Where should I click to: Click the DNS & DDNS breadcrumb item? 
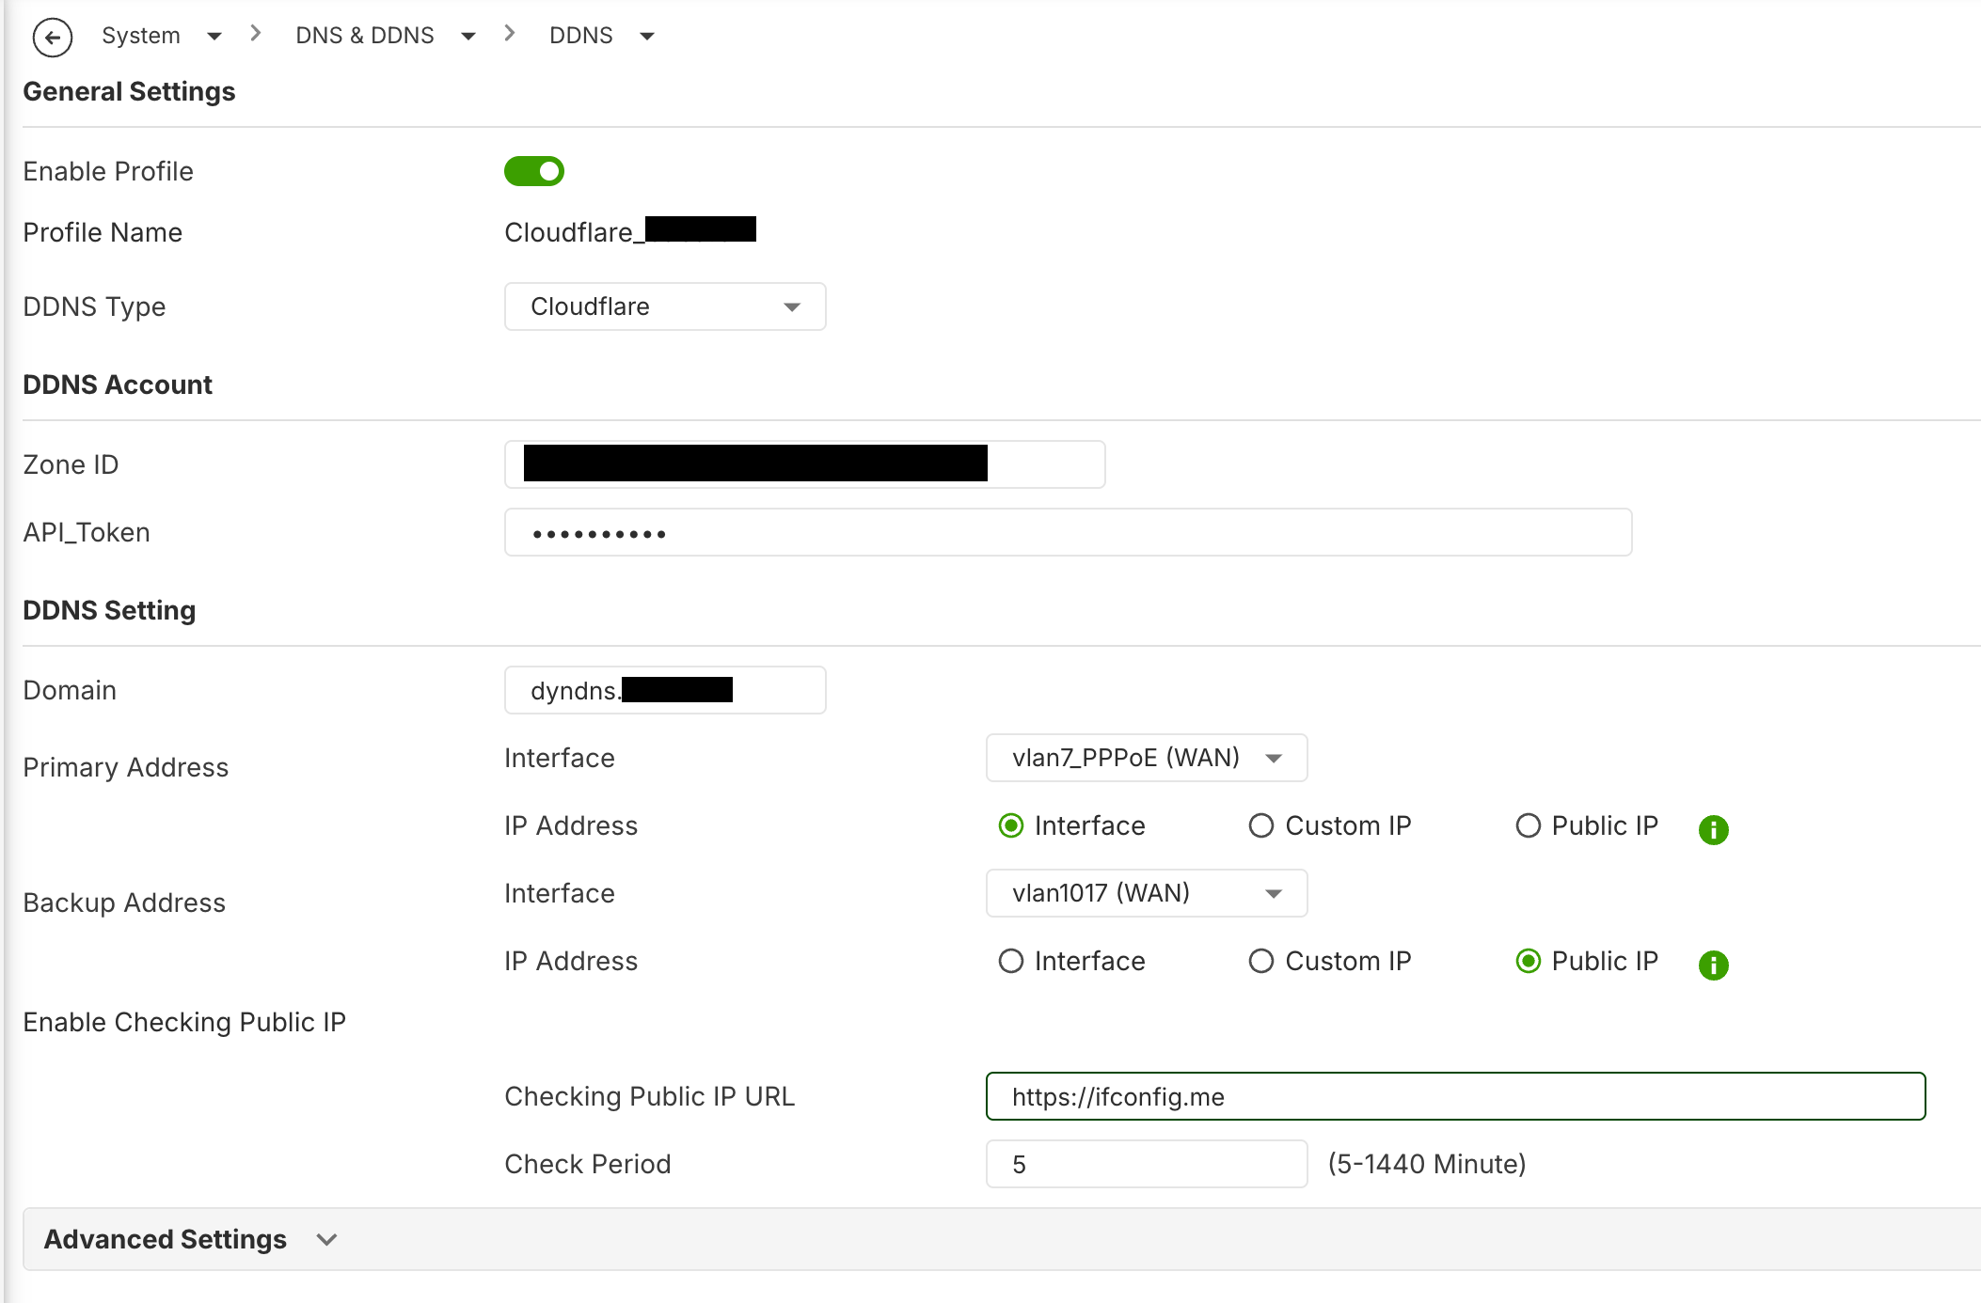coord(365,36)
